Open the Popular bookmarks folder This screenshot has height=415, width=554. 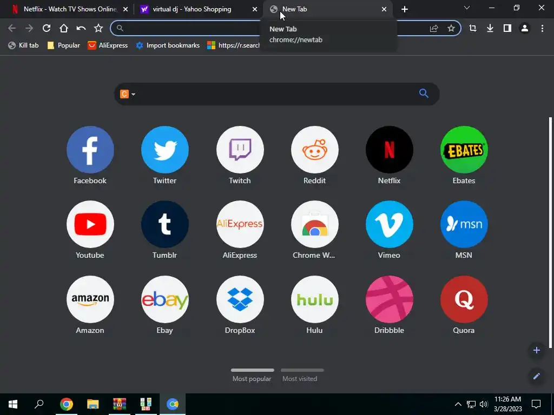point(64,45)
